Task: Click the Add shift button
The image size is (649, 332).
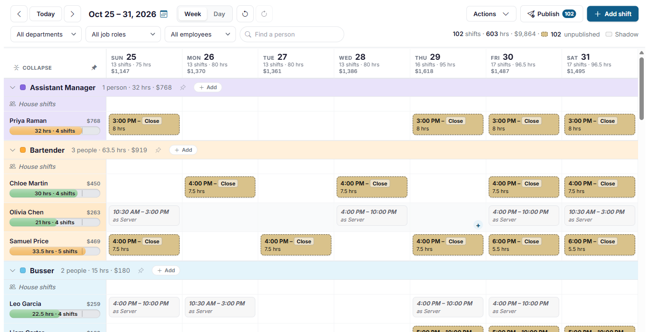Action: 612,14
